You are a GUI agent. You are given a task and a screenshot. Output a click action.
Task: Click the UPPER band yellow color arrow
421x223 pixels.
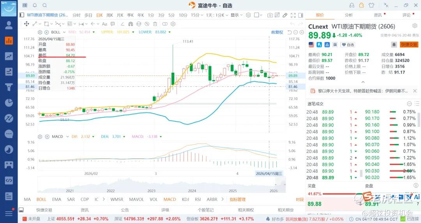133,32
